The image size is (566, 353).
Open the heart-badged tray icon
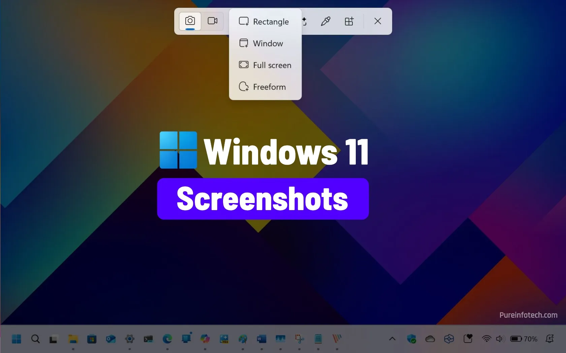coord(468,339)
